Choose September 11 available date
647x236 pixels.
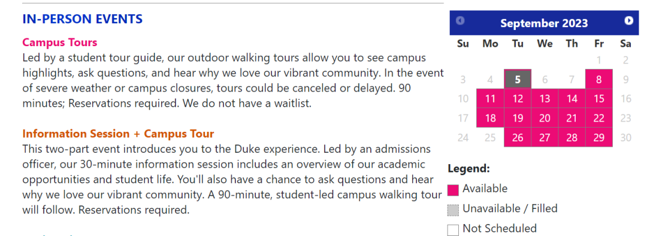[x=490, y=99]
